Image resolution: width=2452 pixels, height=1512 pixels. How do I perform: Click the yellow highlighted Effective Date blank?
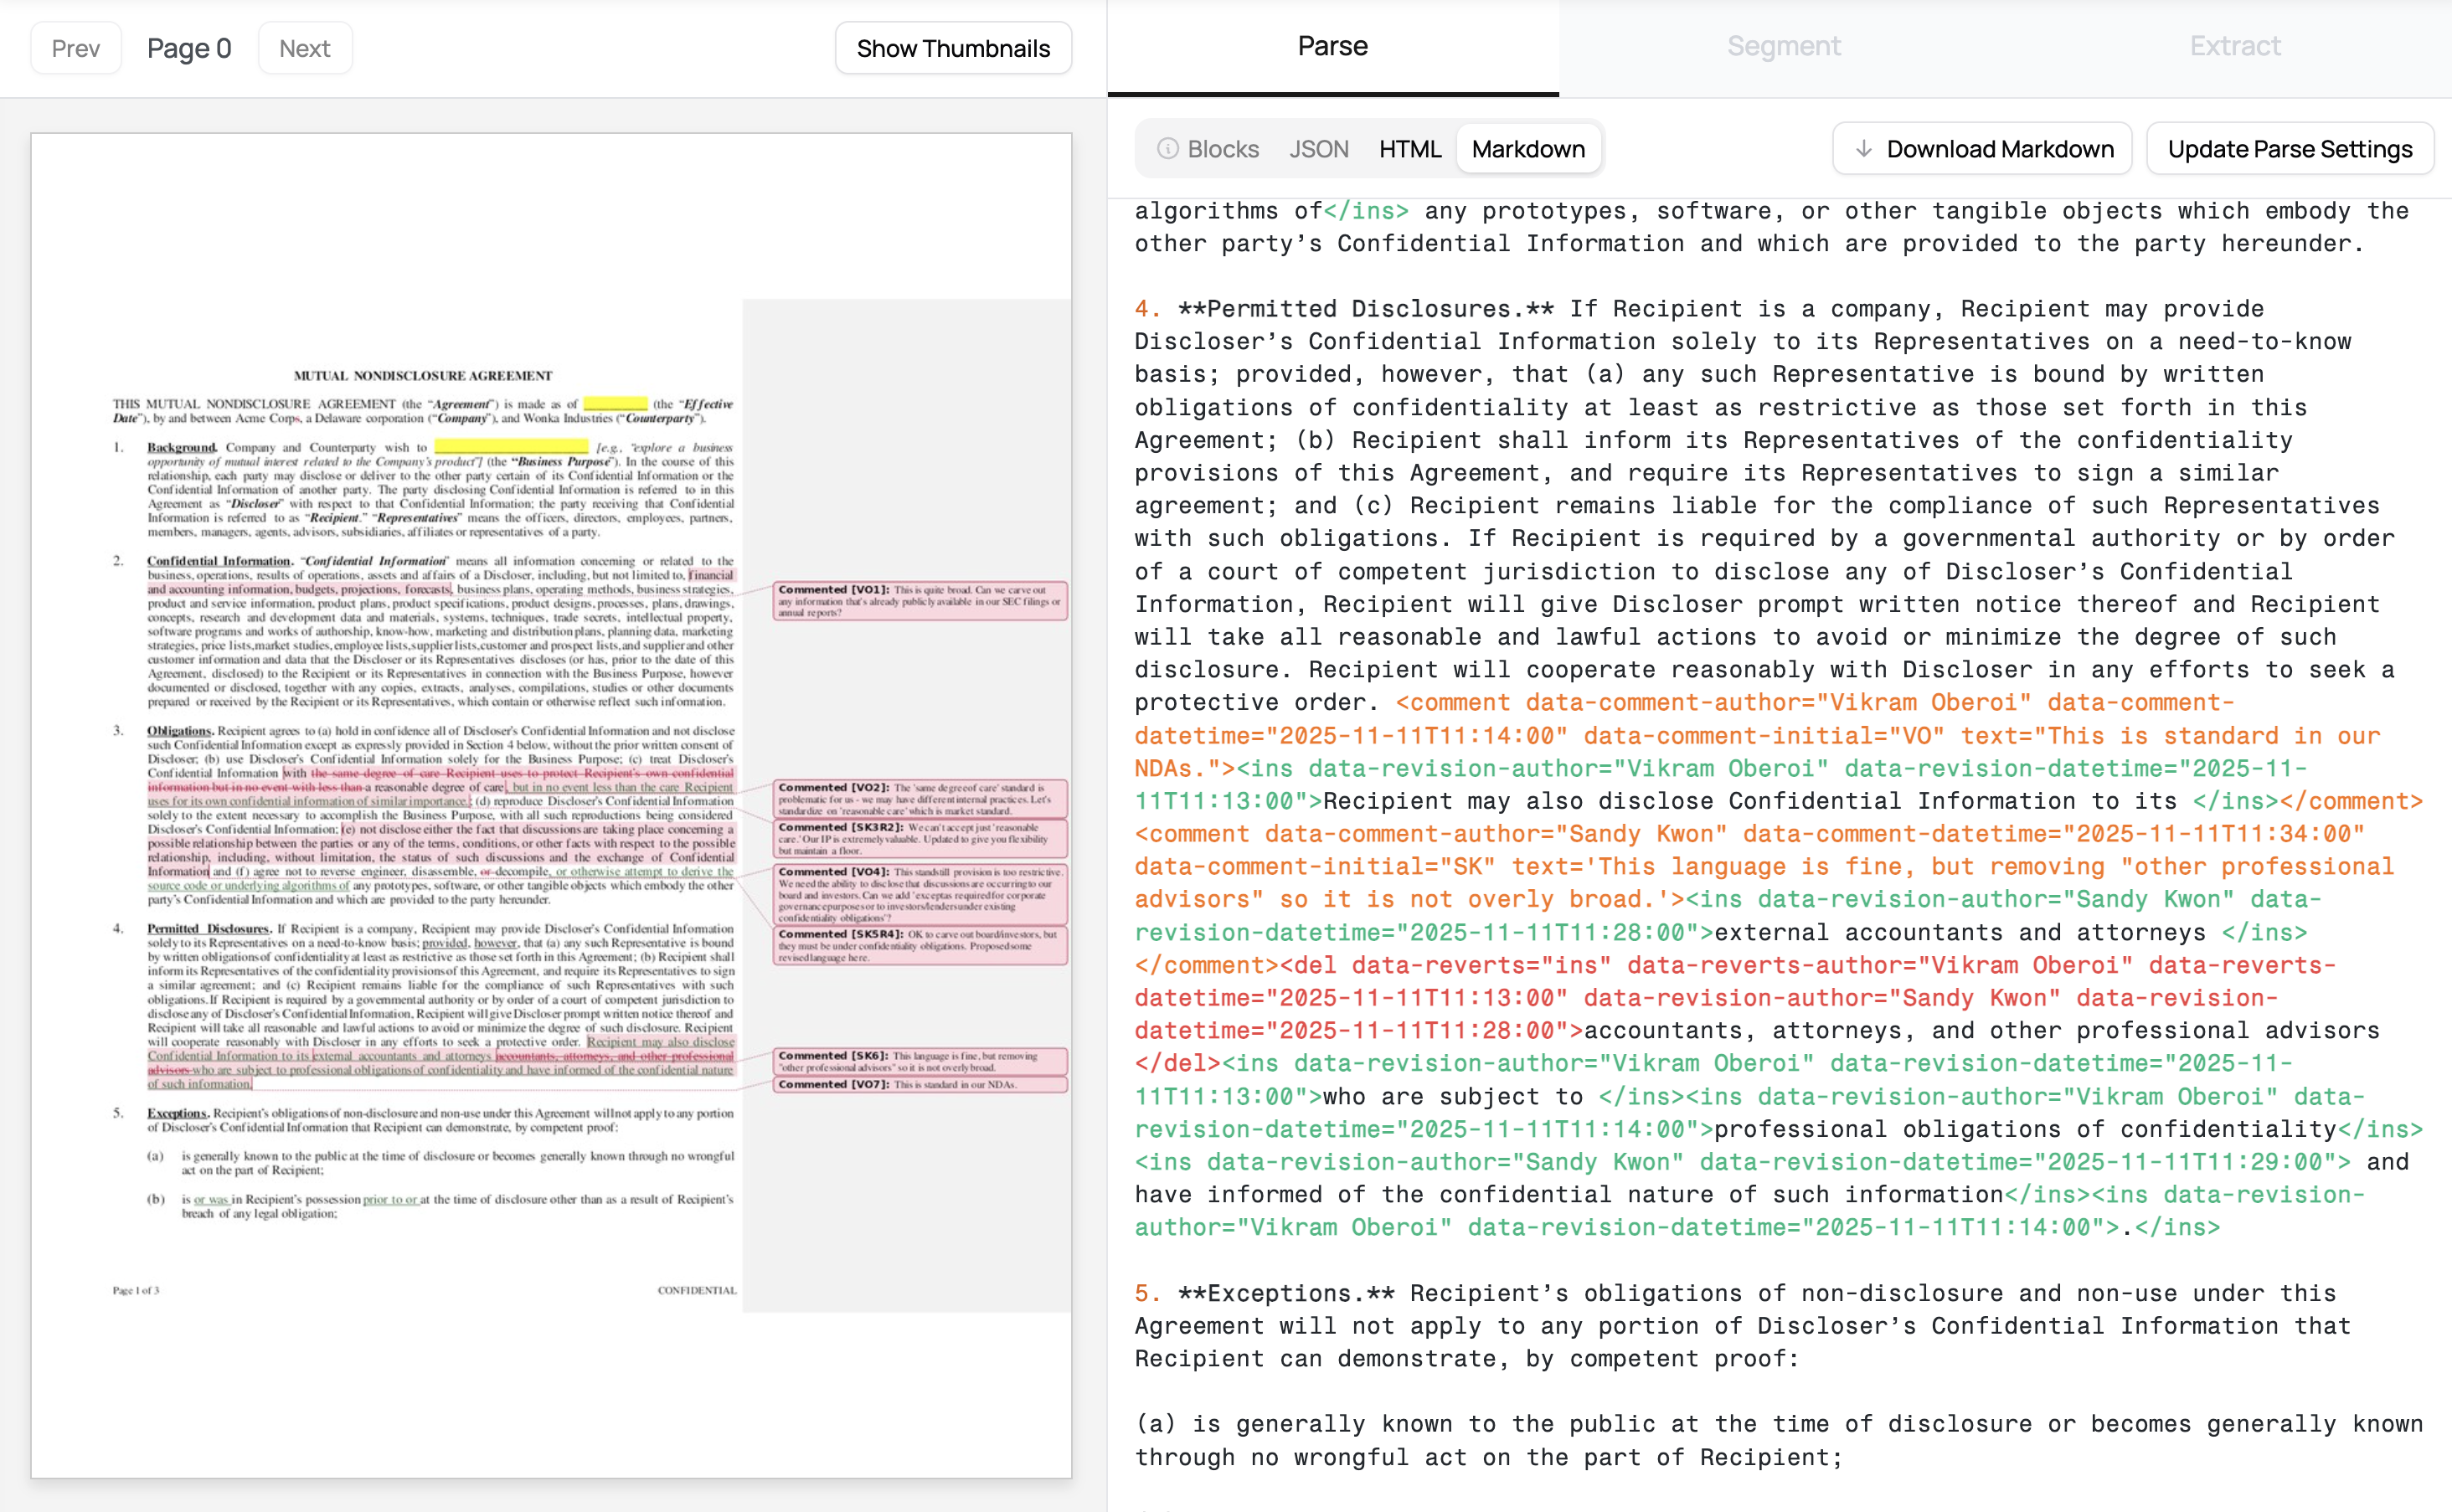coord(615,404)
